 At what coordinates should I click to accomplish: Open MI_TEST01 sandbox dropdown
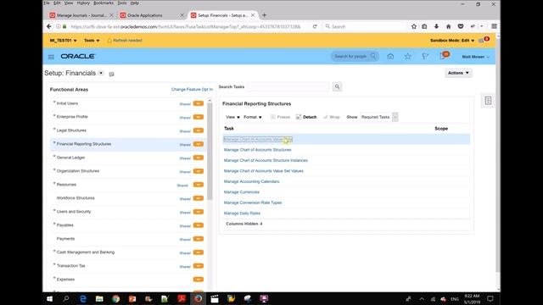pos(63,41)
